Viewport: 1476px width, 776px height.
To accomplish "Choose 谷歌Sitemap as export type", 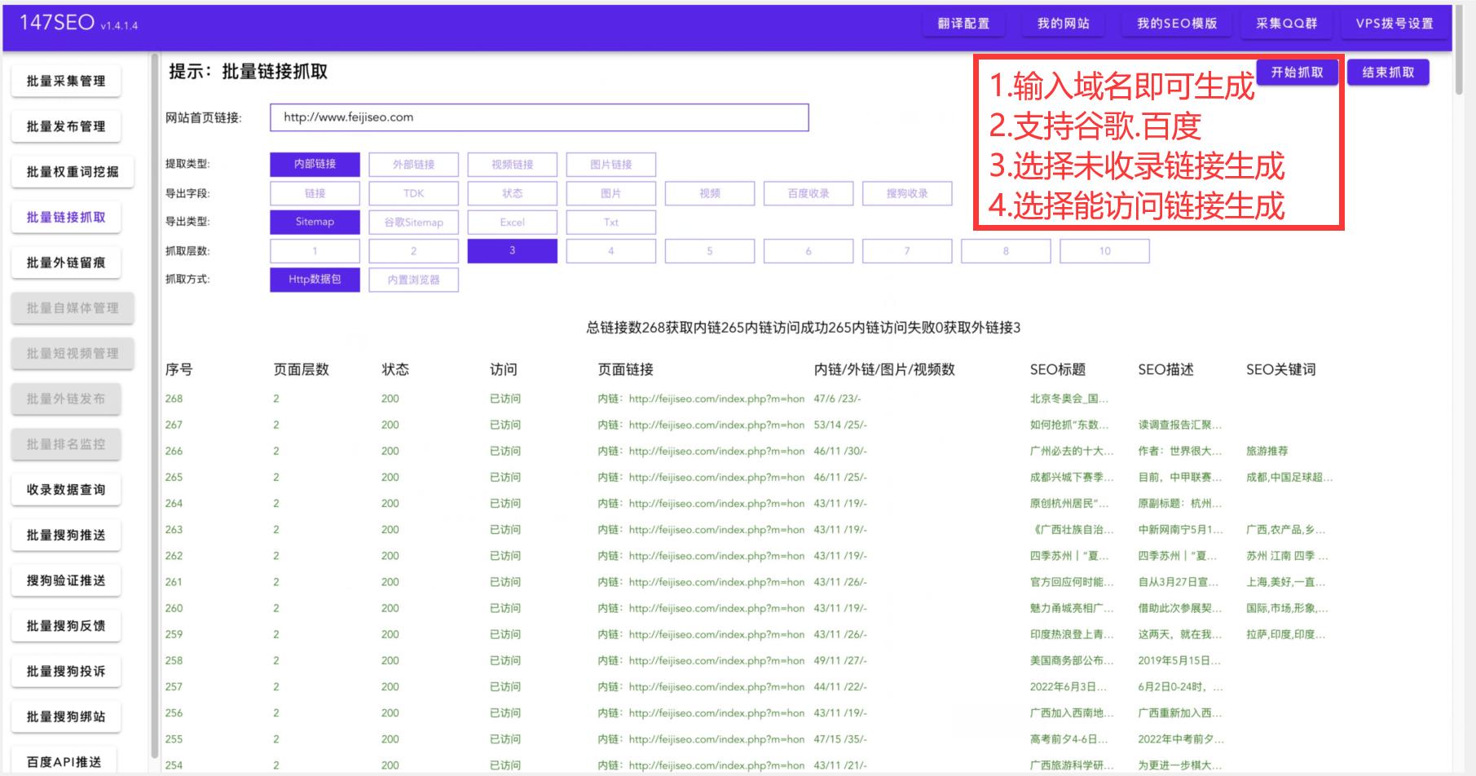I will coord(412,222).
